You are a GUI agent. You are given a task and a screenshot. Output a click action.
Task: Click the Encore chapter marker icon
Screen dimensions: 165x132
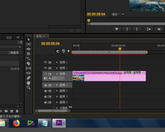(x=64, y=51)
